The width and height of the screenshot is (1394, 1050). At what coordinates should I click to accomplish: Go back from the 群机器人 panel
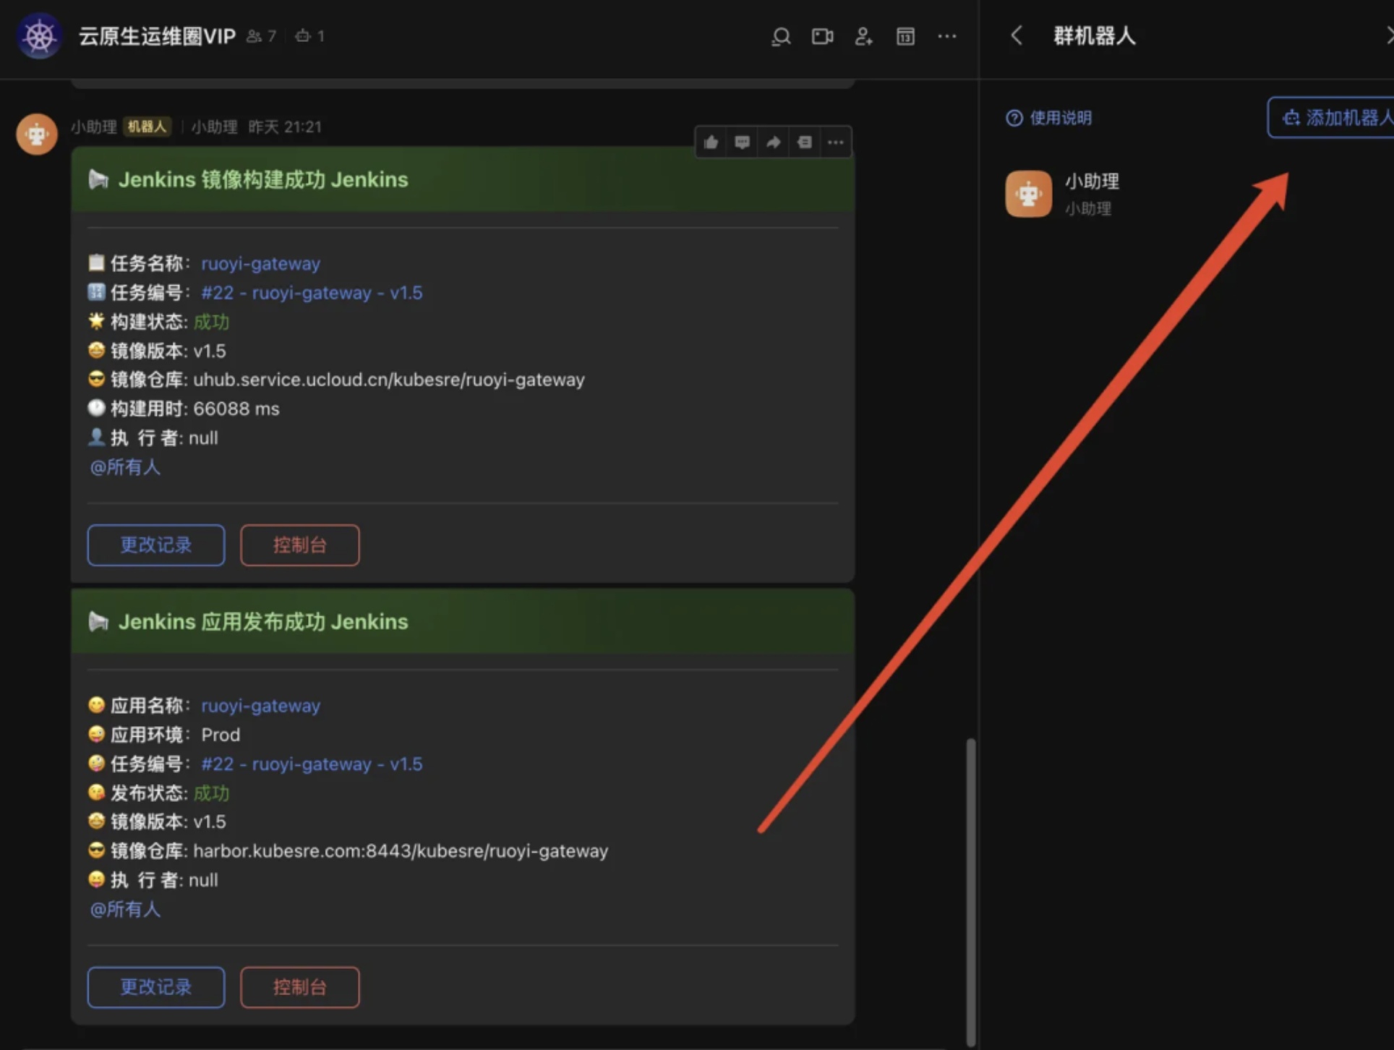[x=1017, y=35]
